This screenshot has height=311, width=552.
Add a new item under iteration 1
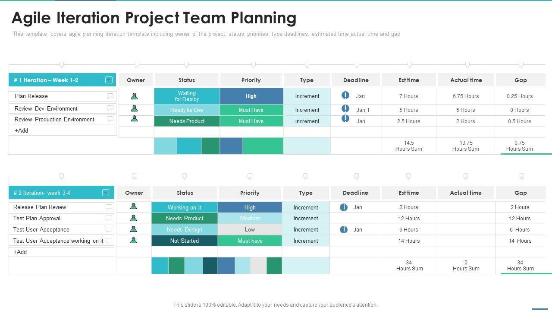click(x=22, y=130)
